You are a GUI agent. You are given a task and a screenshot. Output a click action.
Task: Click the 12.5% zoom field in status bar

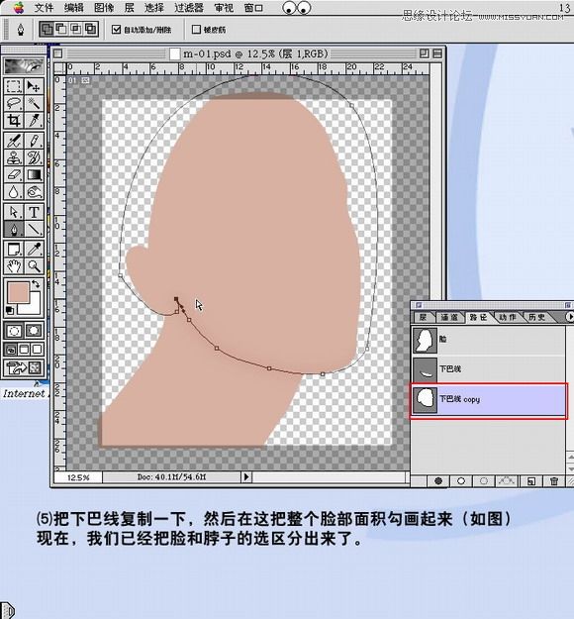(x=78, y=477)
